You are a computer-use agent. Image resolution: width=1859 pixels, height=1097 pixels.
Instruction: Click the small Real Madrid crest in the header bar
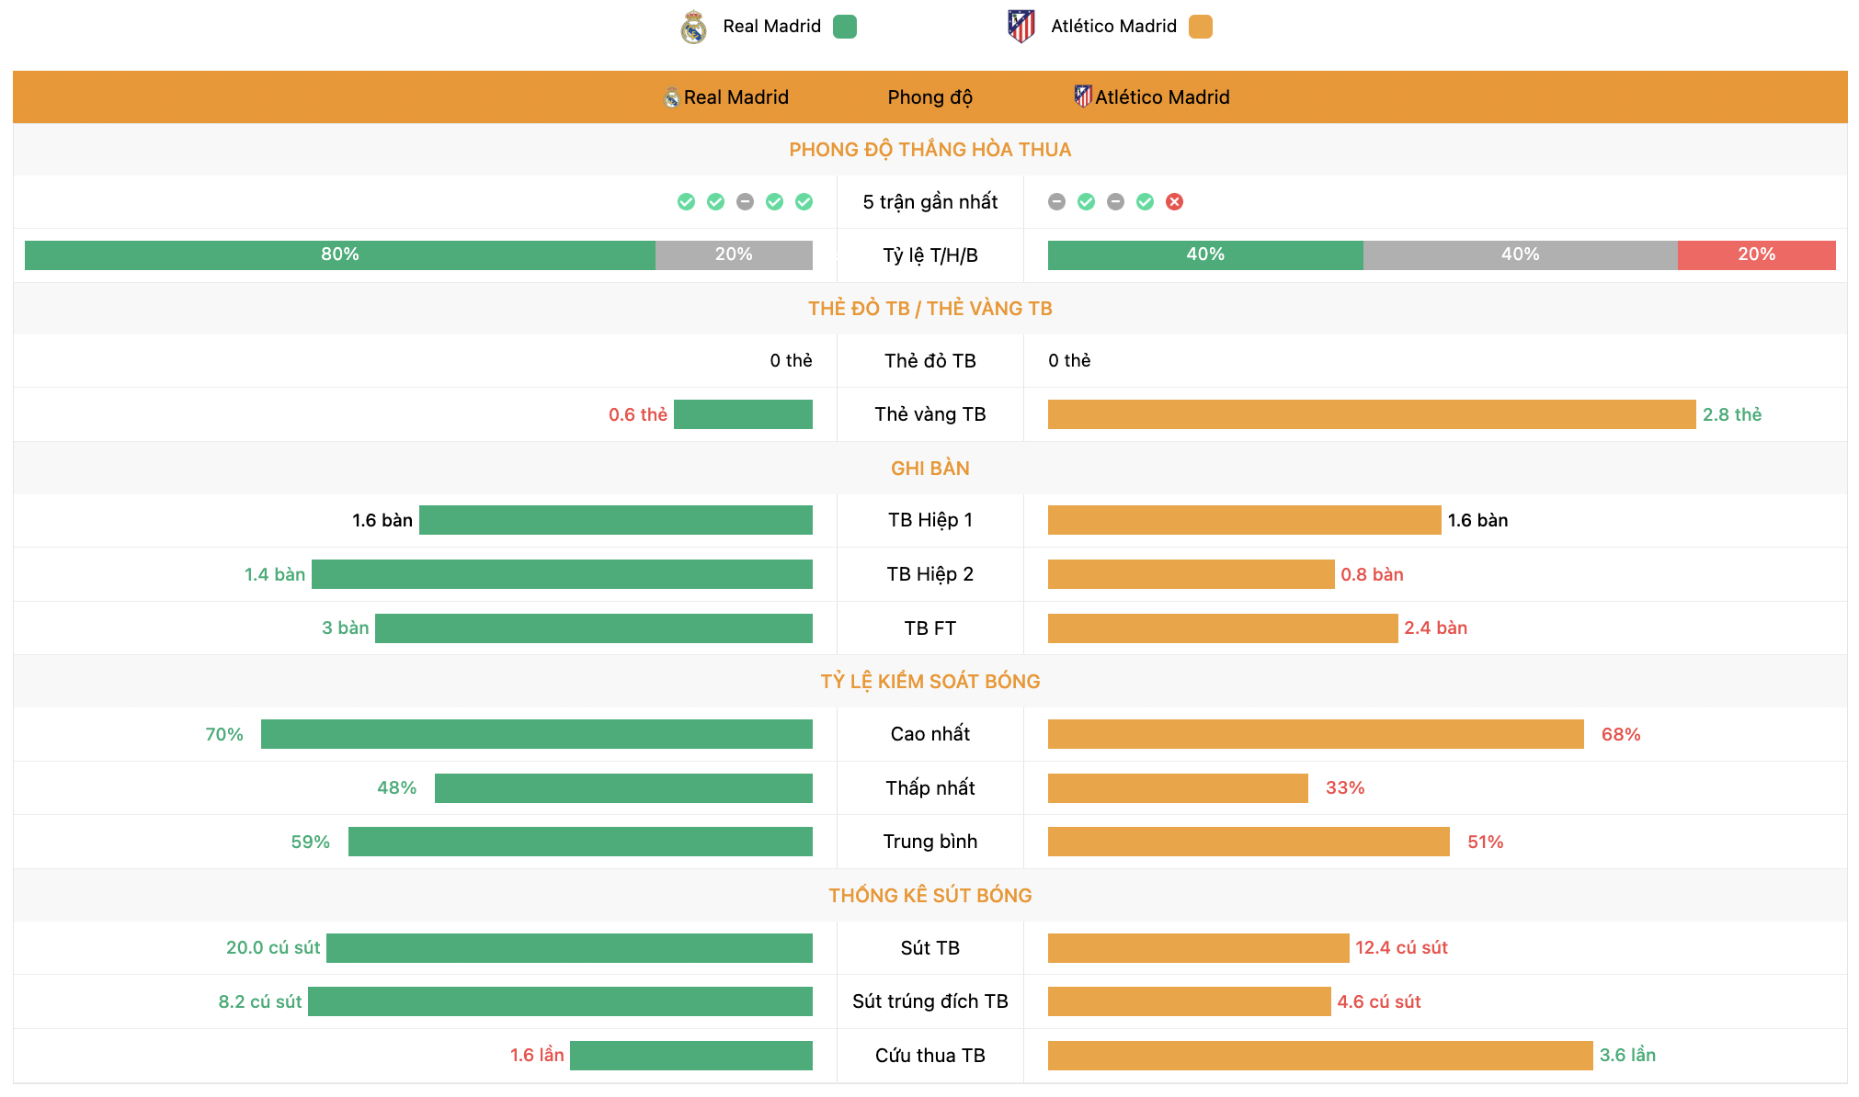point(672,97)
